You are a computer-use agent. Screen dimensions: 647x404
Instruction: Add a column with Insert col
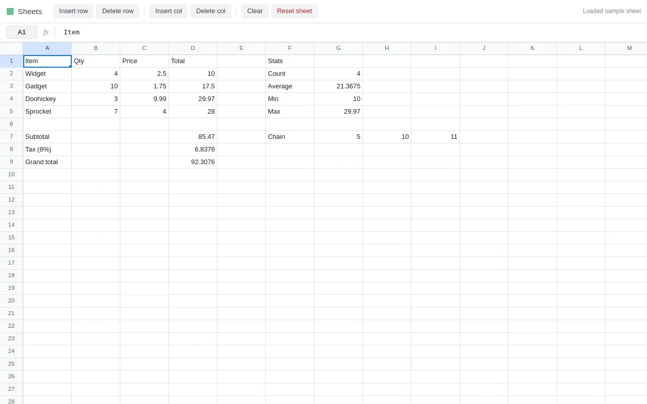point(168,11)
